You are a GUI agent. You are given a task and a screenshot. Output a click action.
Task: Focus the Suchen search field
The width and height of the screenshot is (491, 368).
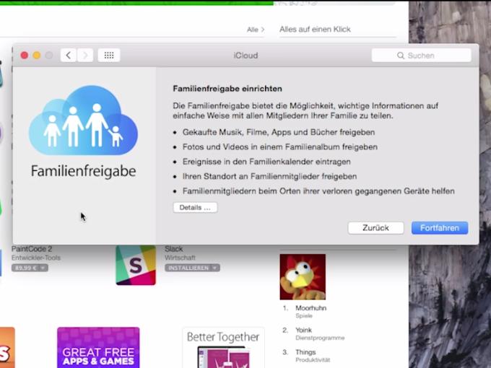[421, 56]
